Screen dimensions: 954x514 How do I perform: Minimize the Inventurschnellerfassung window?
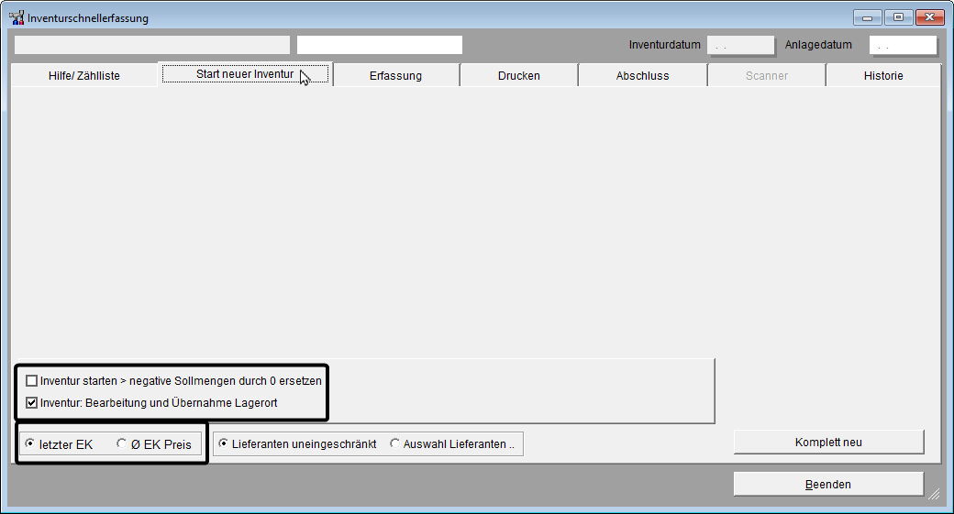pos(867,17)
